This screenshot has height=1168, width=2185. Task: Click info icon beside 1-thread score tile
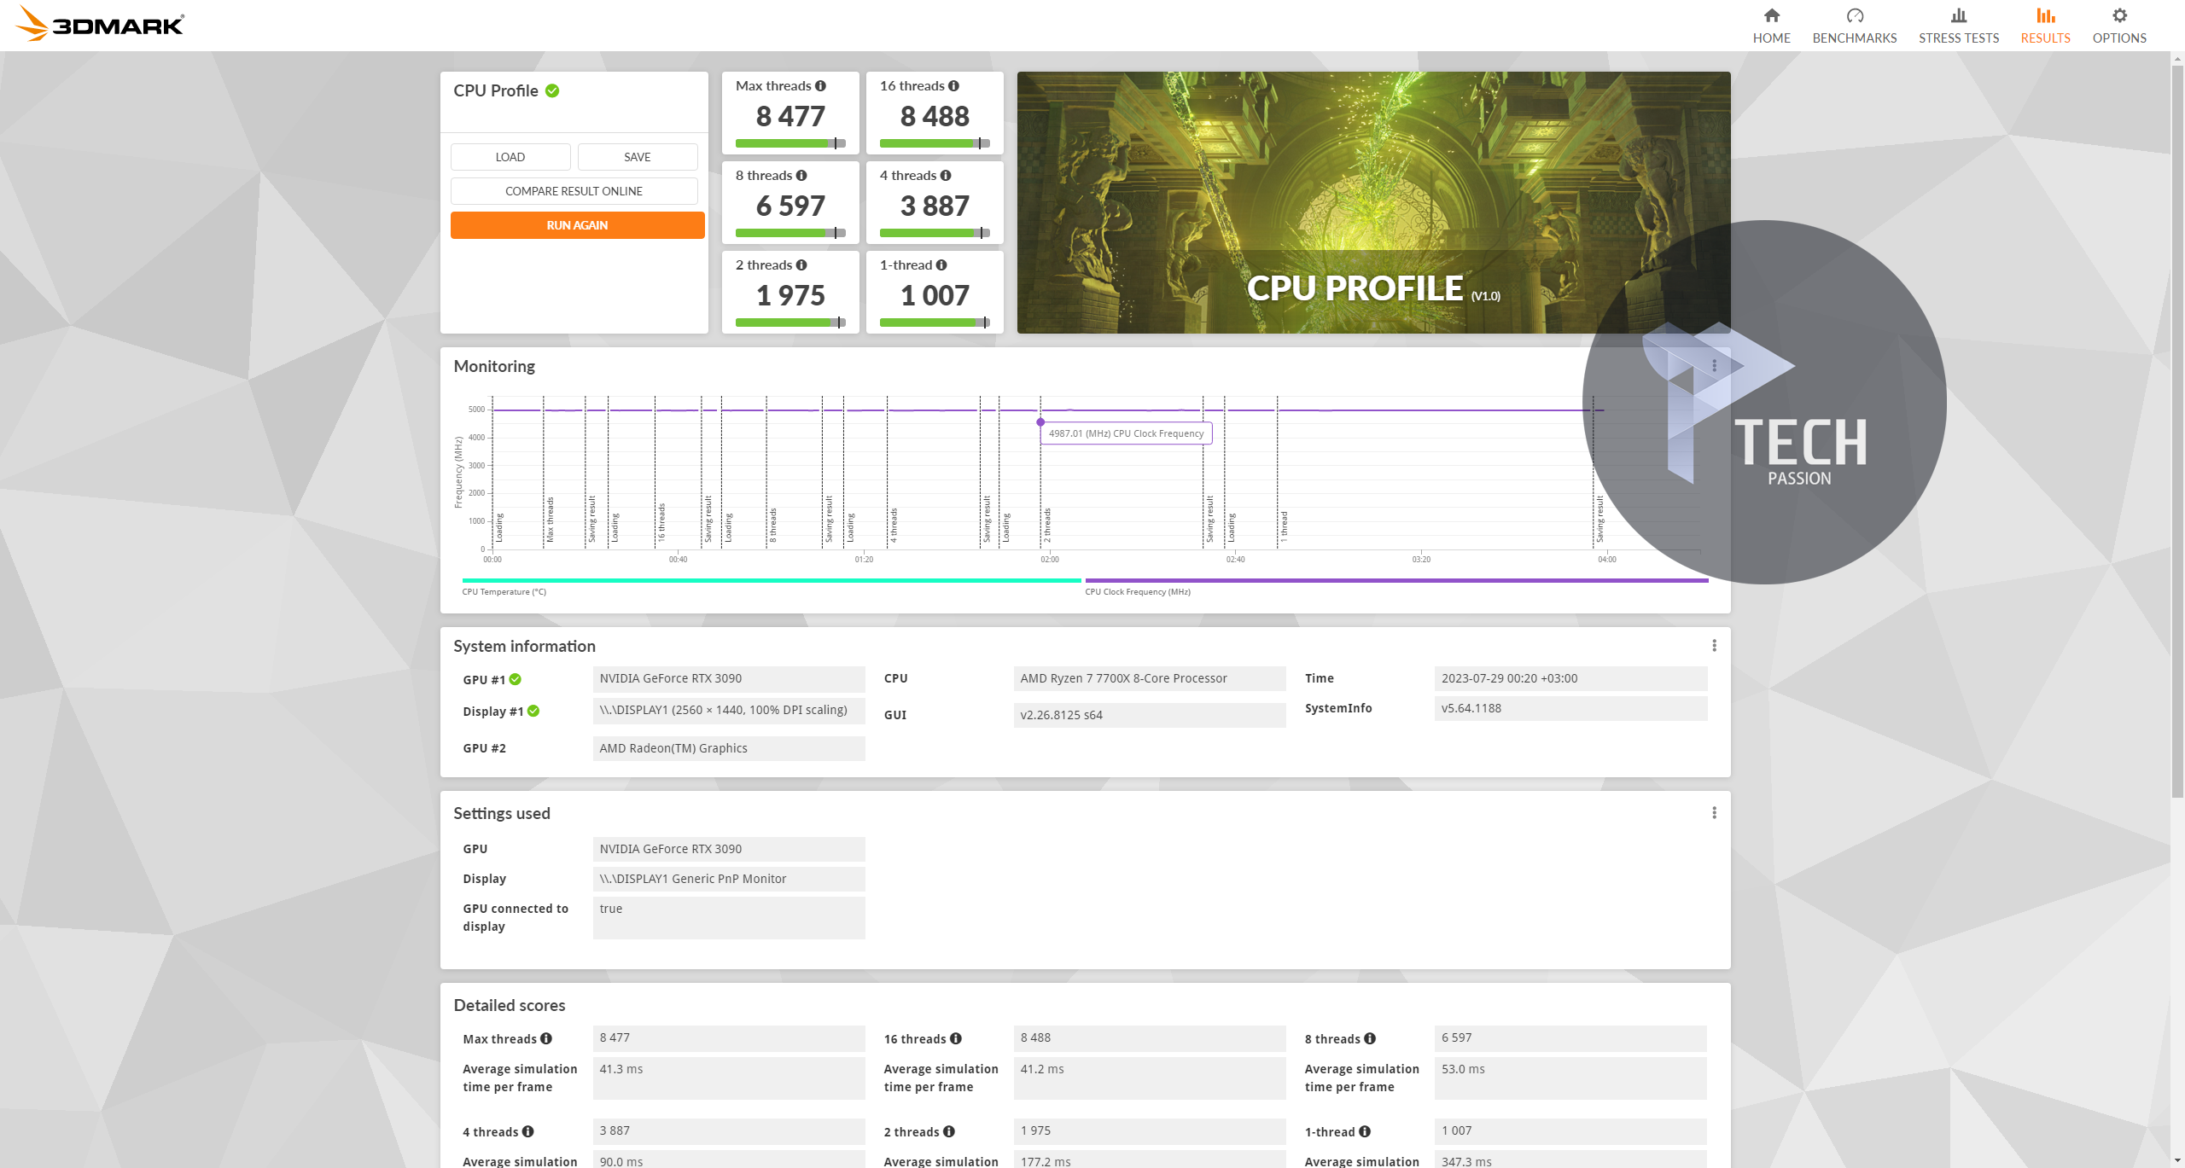coord(941,265)
